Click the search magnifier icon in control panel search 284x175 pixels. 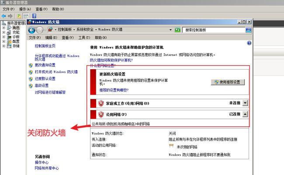[248, 30]
